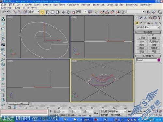The image size is (163, 122).
Task: Click Use Pivot Point Center icon
Action: tap(90, 12)
